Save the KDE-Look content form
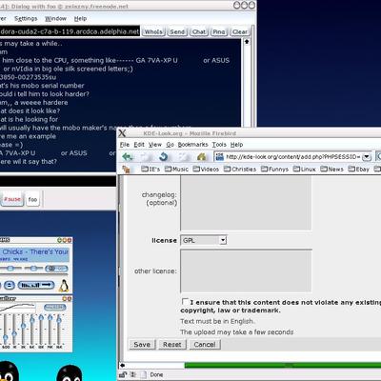This screenshot has width=381, height=381. (x=142, y=345)
